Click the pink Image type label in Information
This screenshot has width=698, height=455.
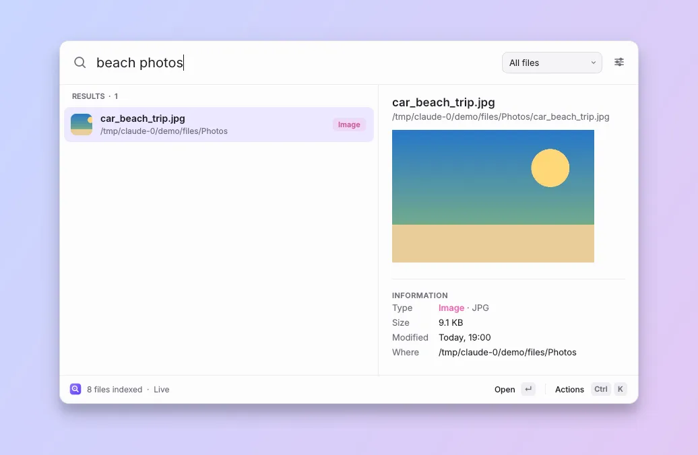(x=451, y=308)
